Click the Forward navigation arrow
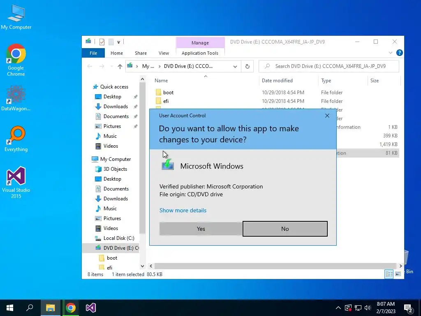The width and height of the screenshot is (421, 316). [102, 66]
